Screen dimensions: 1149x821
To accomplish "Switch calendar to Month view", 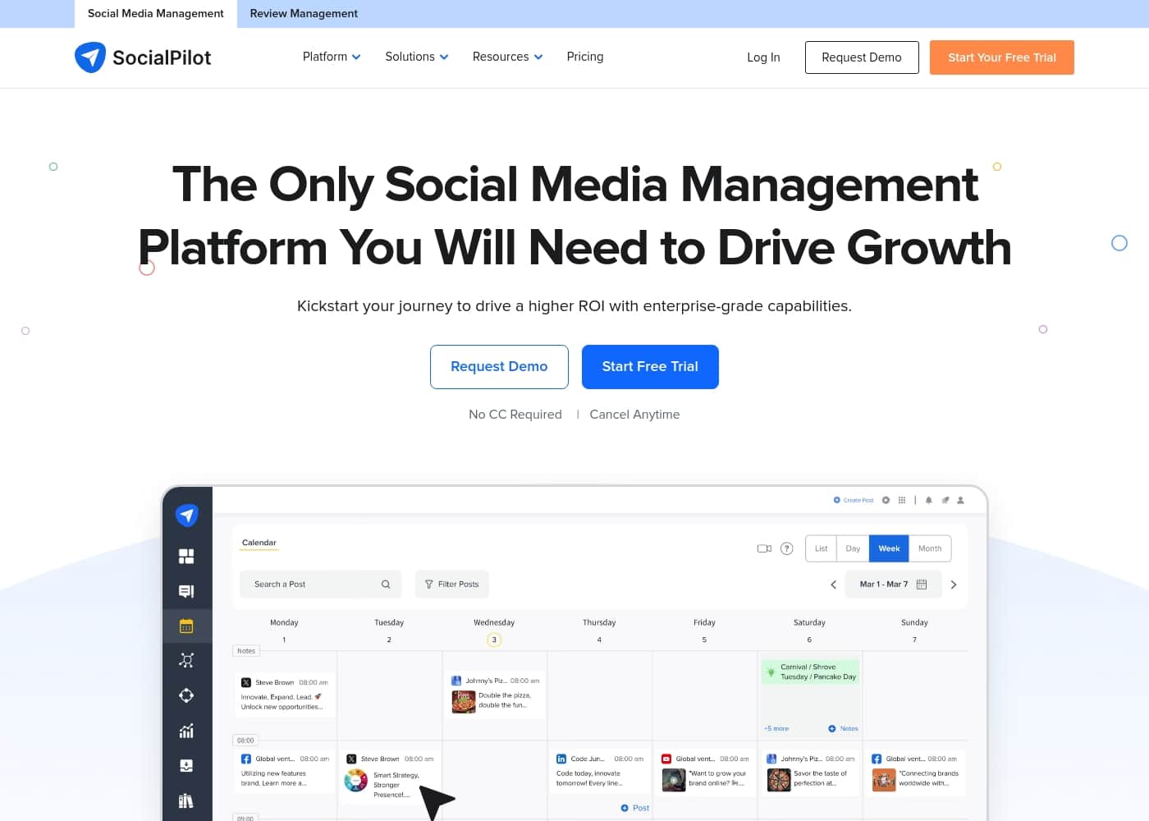I will pos(930,548).
